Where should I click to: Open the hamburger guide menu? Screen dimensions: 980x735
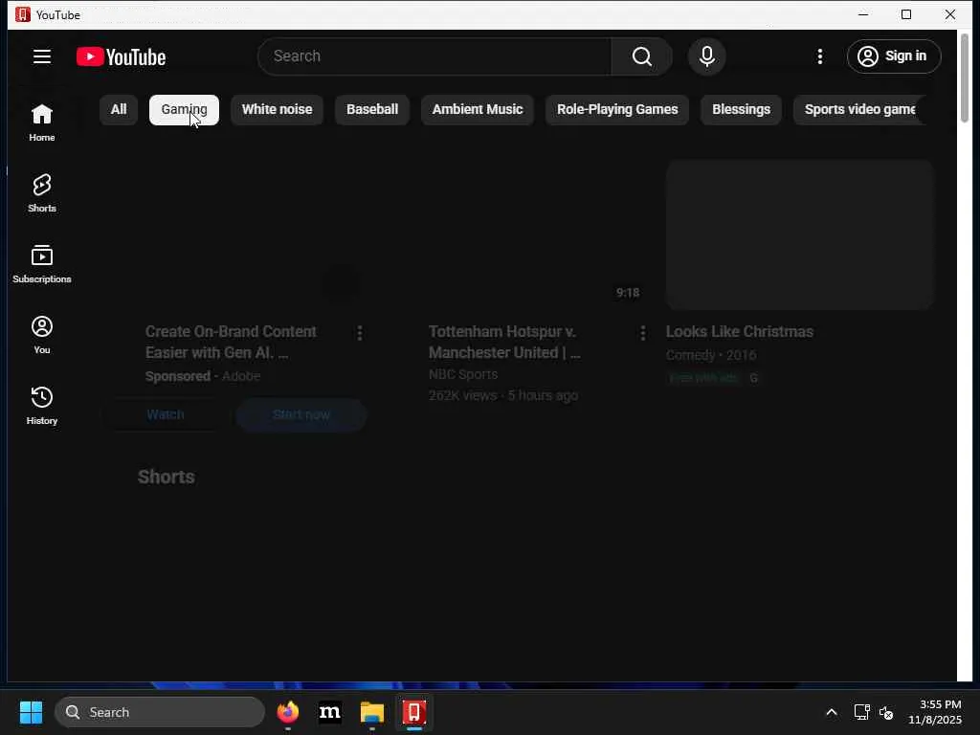(x=42, y=56)
